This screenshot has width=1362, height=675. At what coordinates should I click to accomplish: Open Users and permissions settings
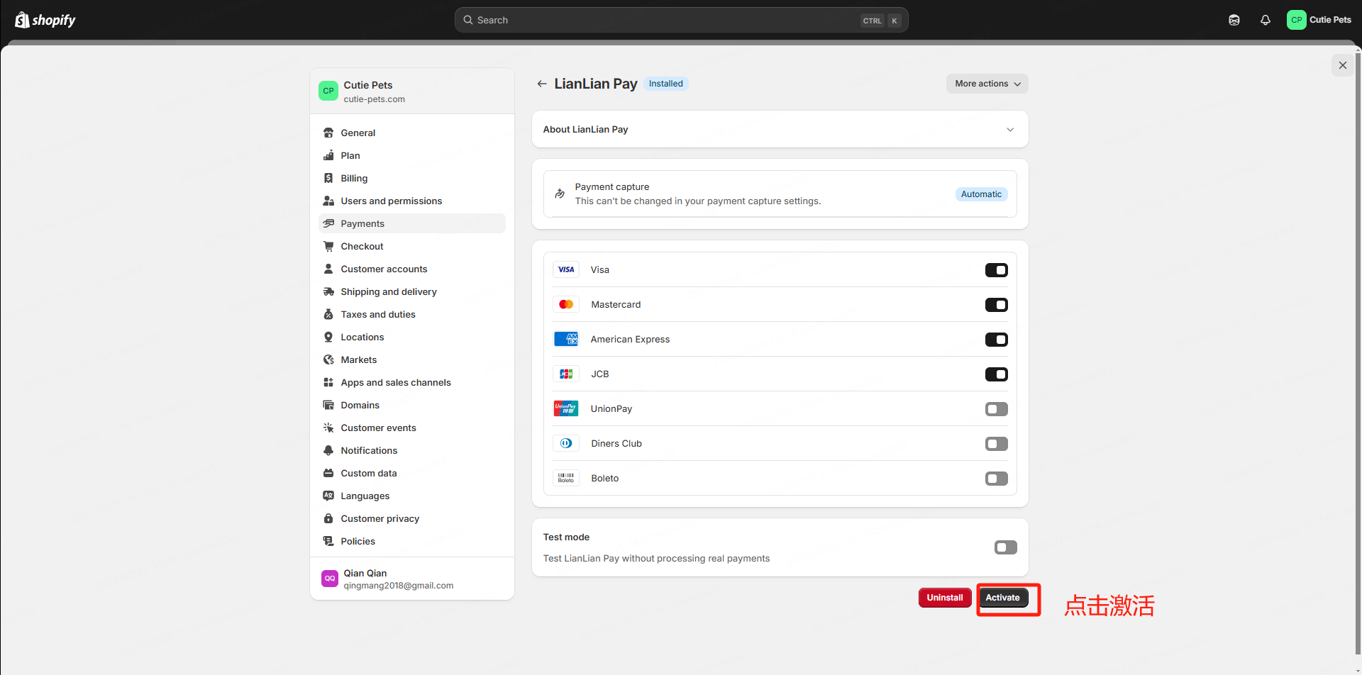(391, 201)
